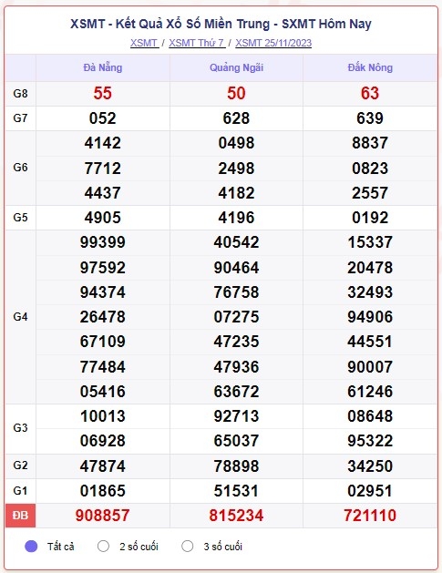
Task: Click the G7 number 628
Action: pos(236,118)
